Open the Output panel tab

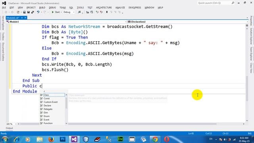[x=9, y=128]
